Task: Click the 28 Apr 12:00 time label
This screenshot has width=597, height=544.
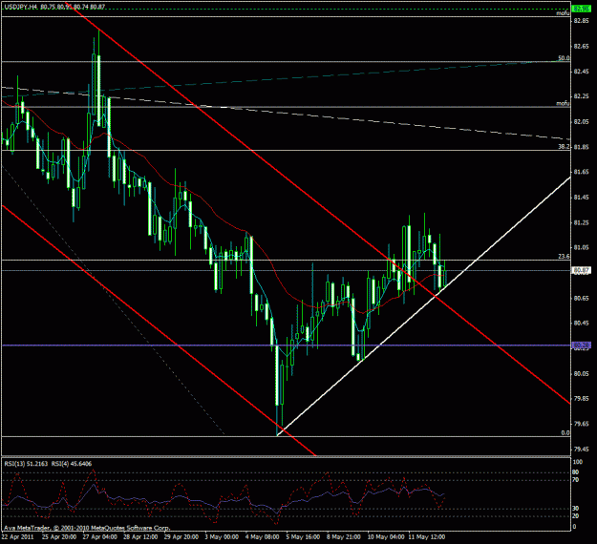Action: pyautogui.click(x=140, y=537)
